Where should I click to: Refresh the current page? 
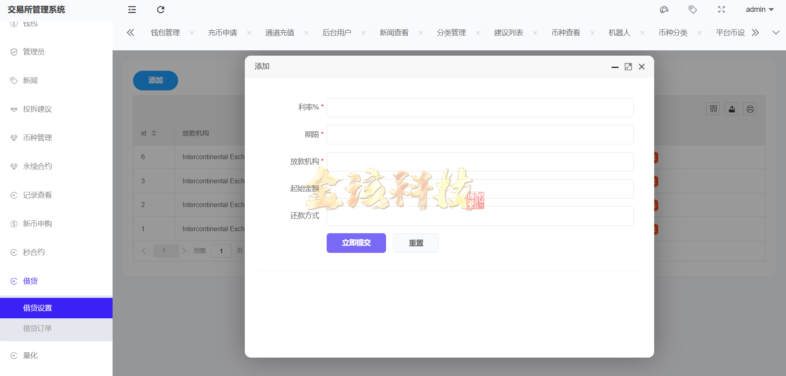[x=160, y=9]
